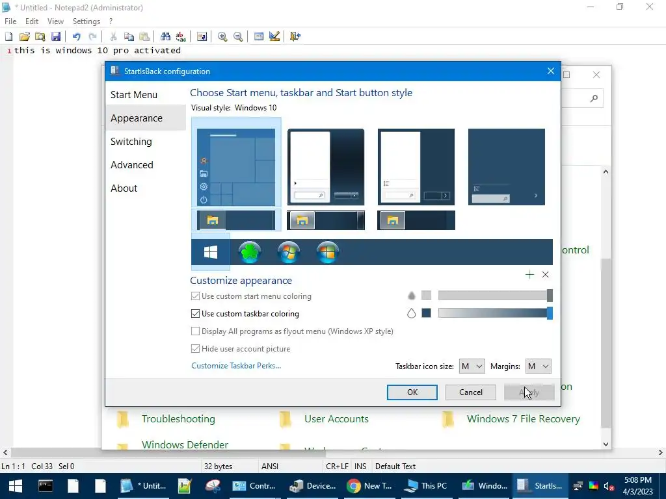Click the Cancel button

[471, 392]
